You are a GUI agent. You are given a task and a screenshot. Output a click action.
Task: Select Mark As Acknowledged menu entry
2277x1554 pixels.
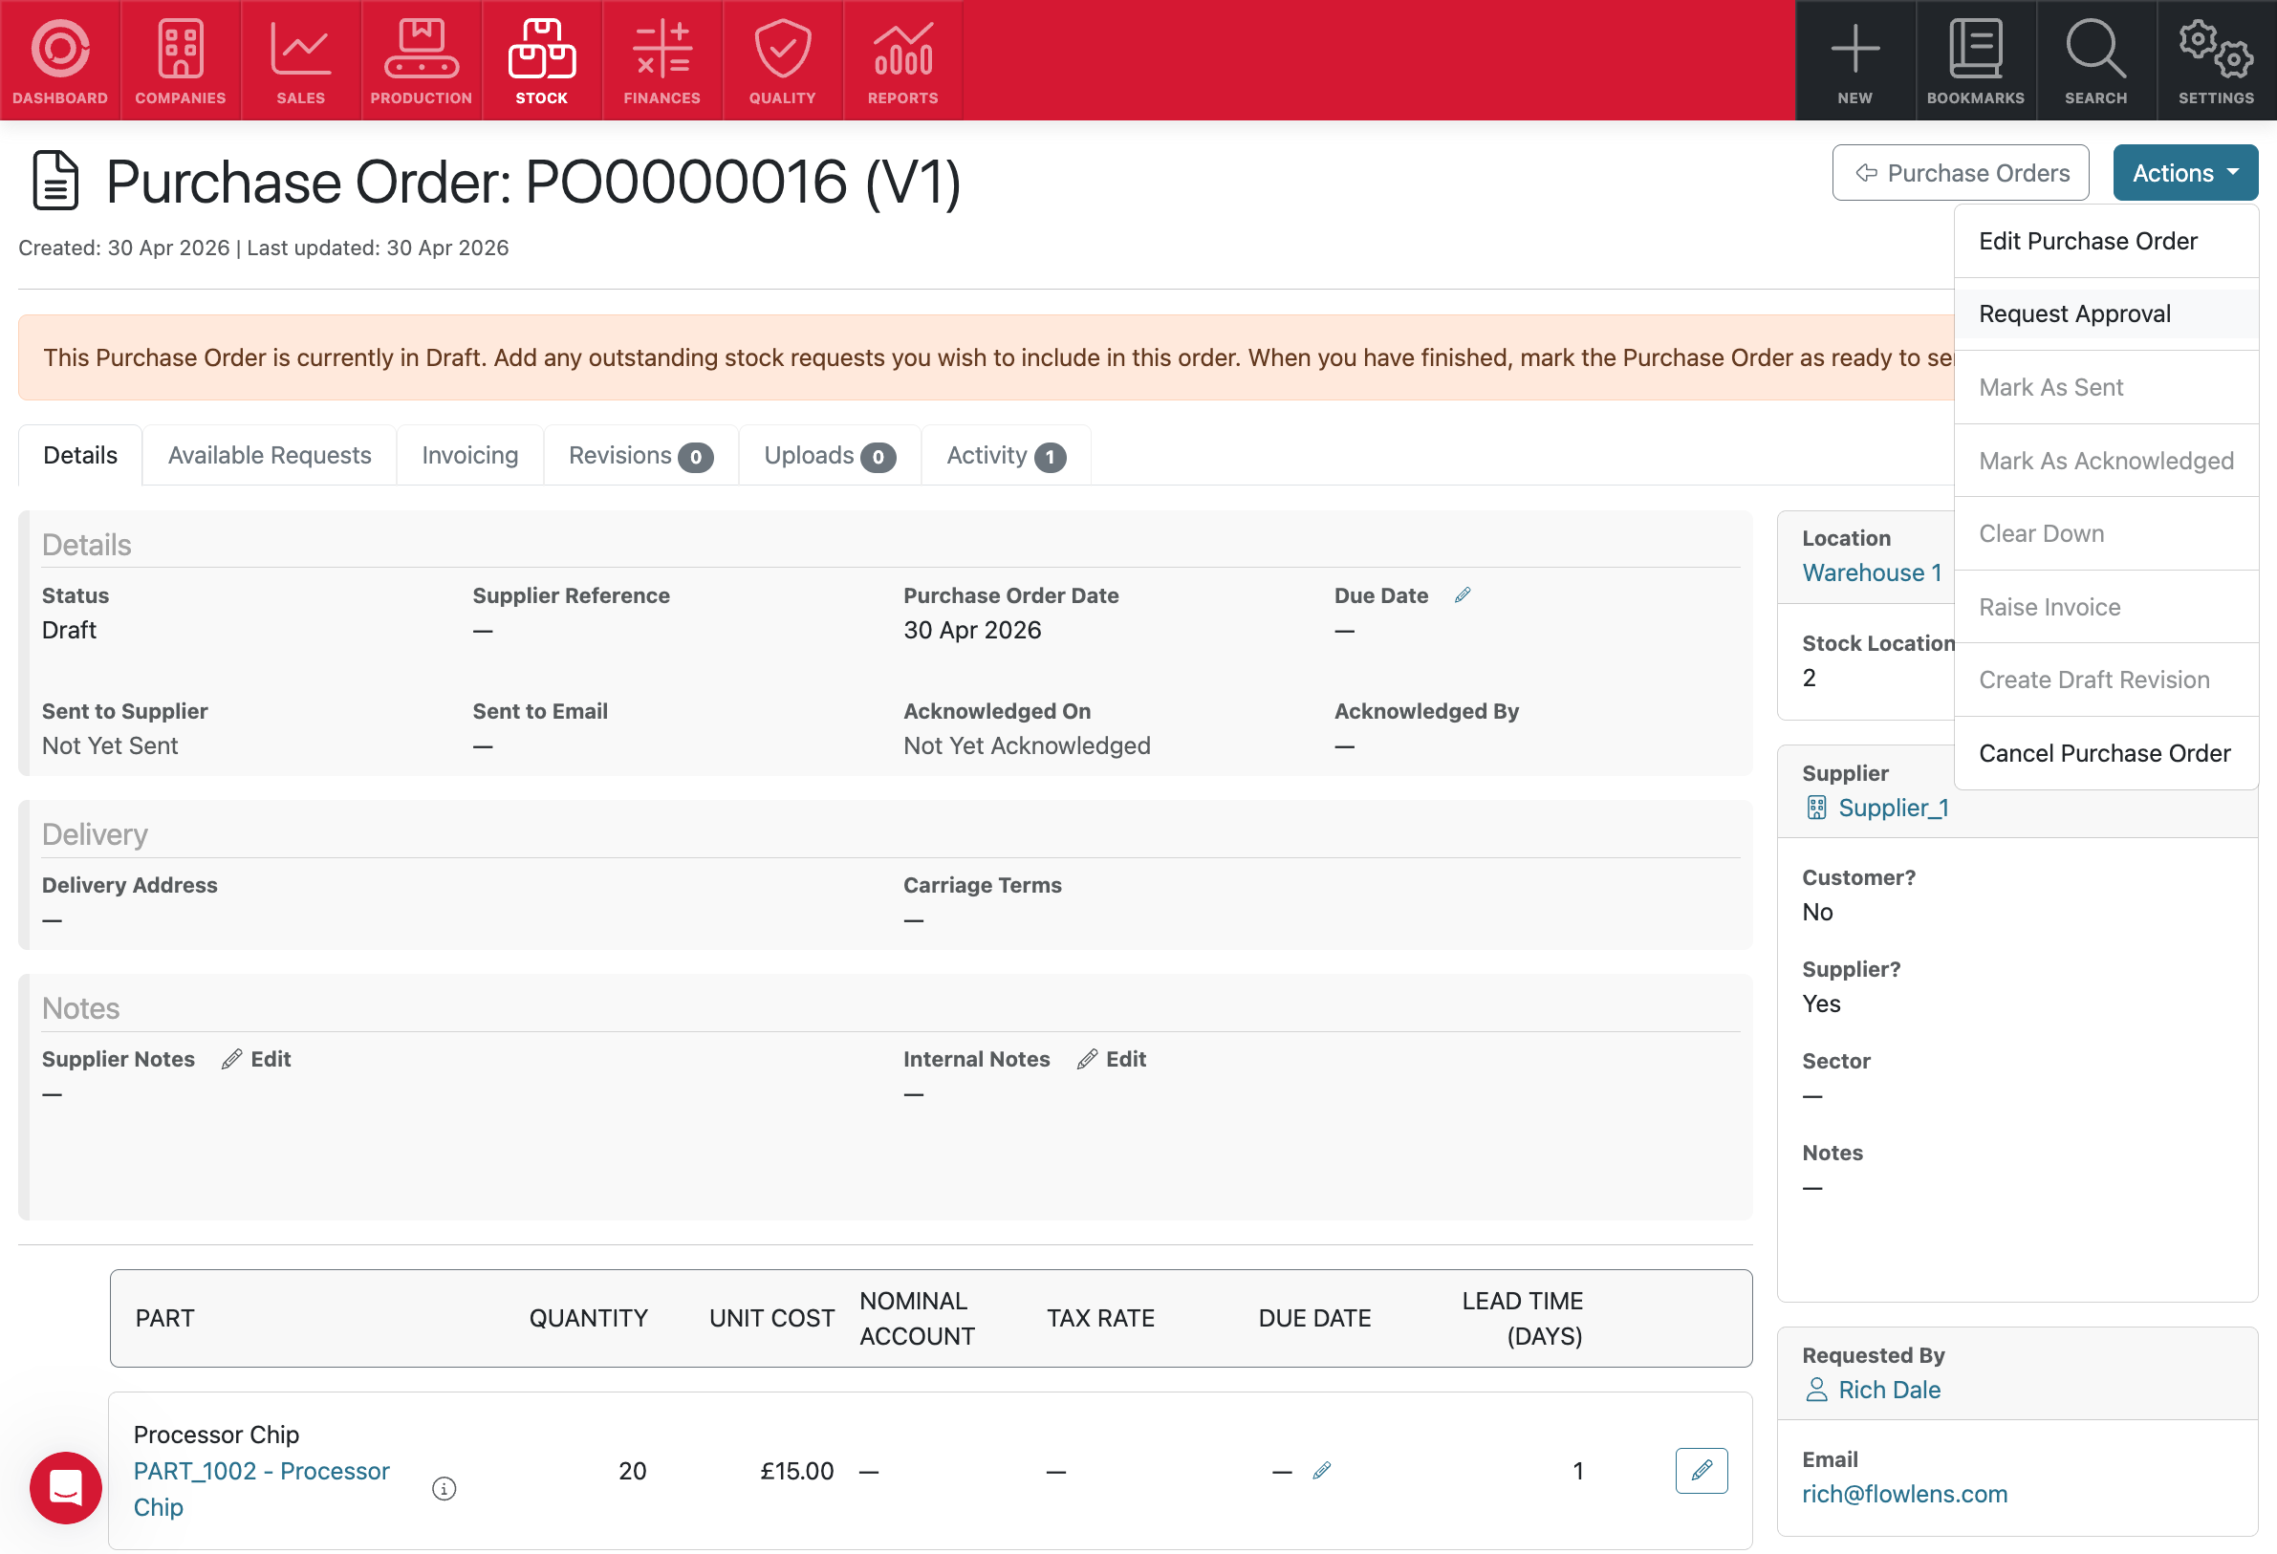click(2106, 461)
